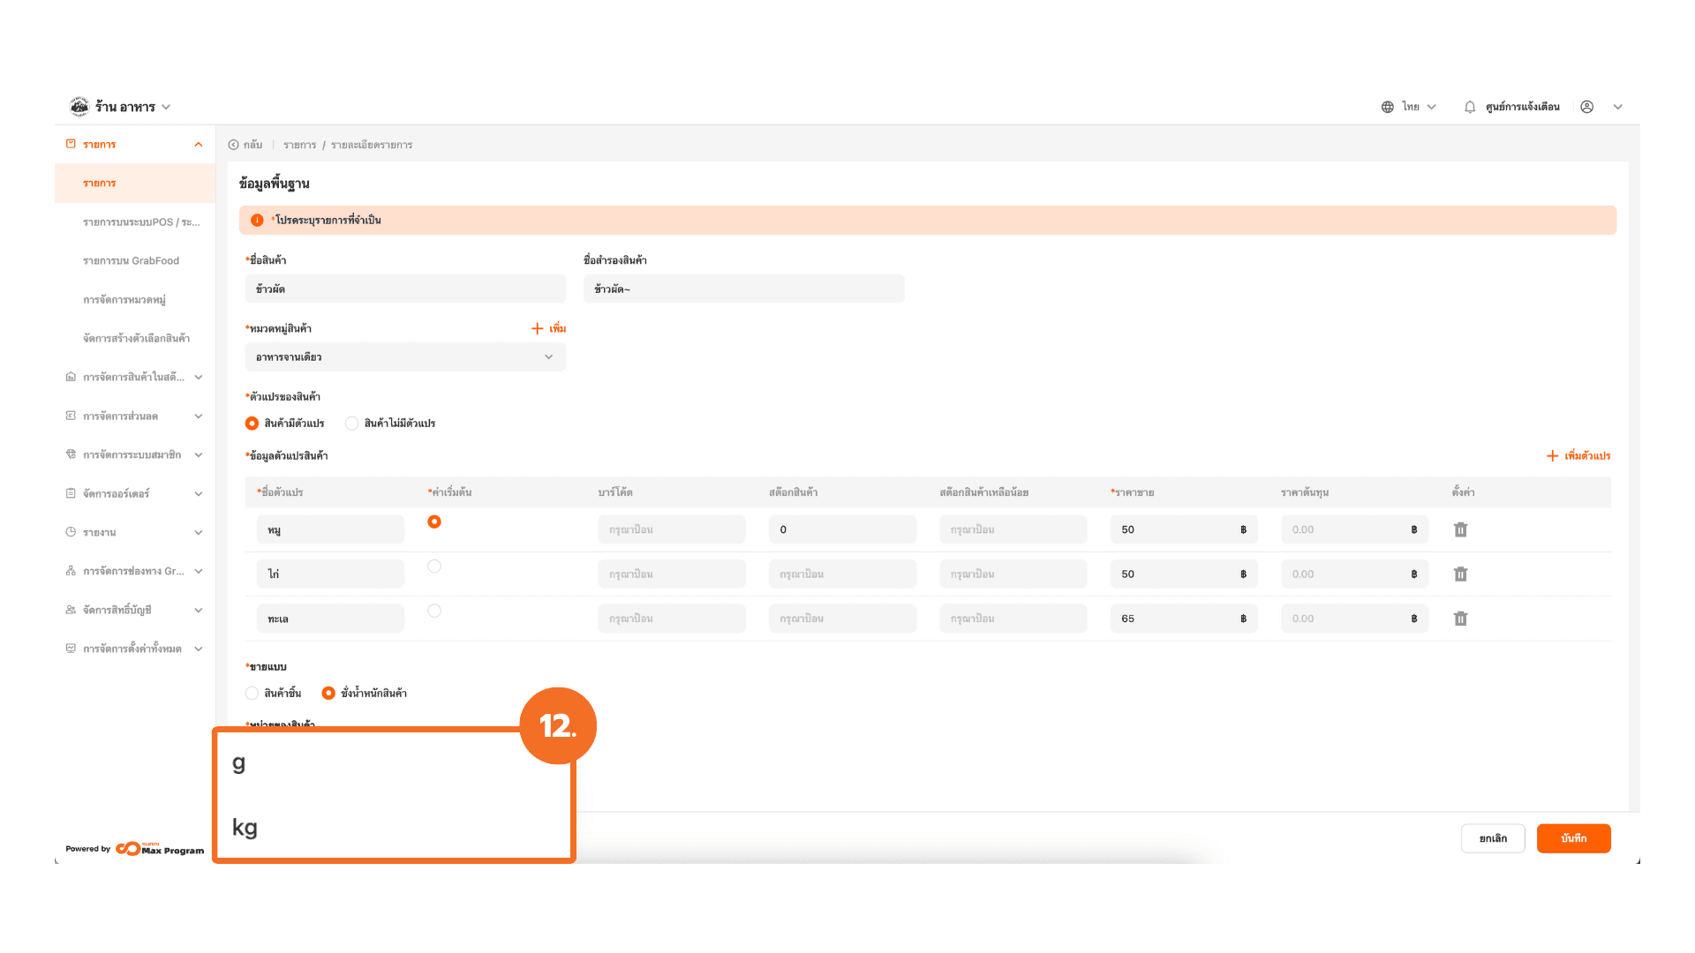Click the ยกเลิก cancel button

[x=1492, y=838]
